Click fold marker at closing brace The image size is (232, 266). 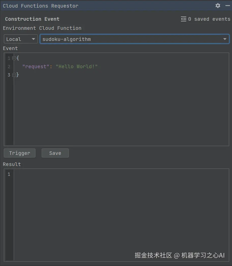click(14, 75)
